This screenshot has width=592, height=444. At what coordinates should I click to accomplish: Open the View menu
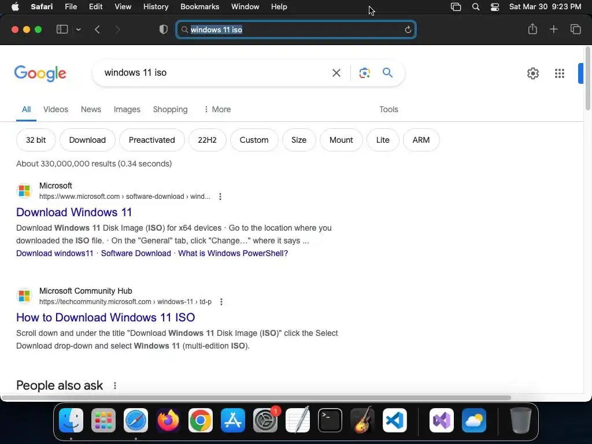pos(123,6)
